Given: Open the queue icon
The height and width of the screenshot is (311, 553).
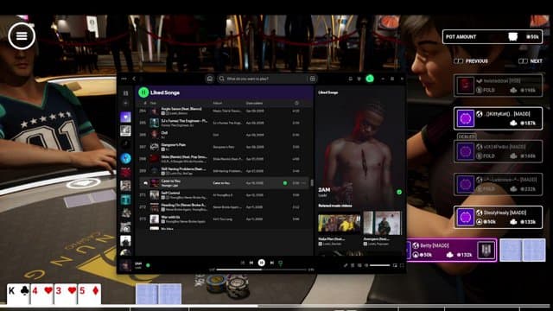Looking at the screenshot, I should pyautogui.click(x=353, y=265).
